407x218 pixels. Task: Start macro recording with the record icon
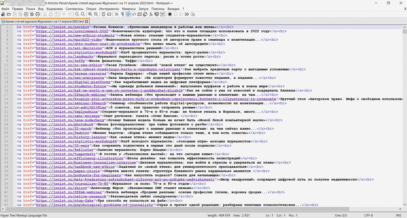click(170, 14)
